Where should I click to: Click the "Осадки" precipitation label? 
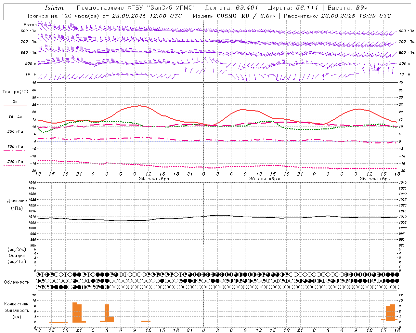pyautogui.click(x=17, y=256)
